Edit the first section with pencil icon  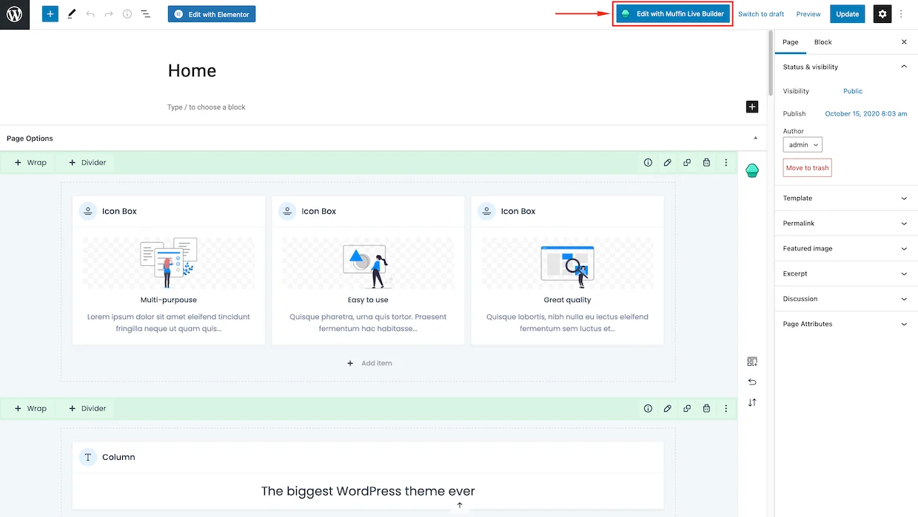[x=667, y=163]
